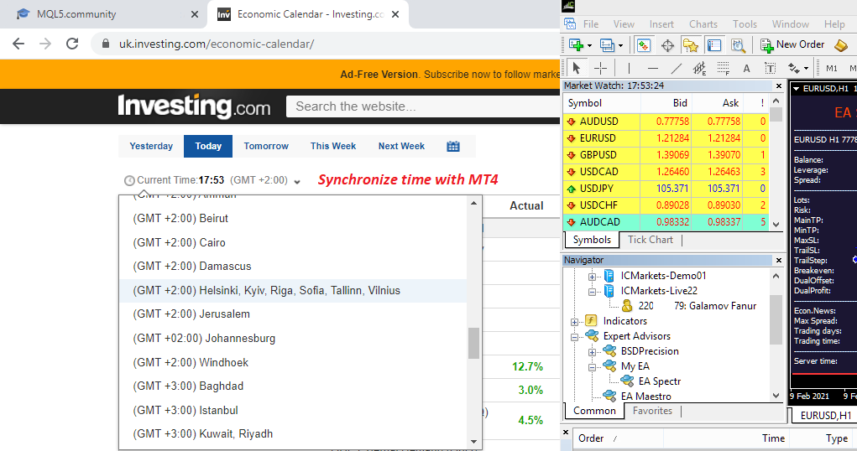Open the GMT +2:00 timezone dropdown arrow
This screenshot has height=451, width=857.
[297, 182]
